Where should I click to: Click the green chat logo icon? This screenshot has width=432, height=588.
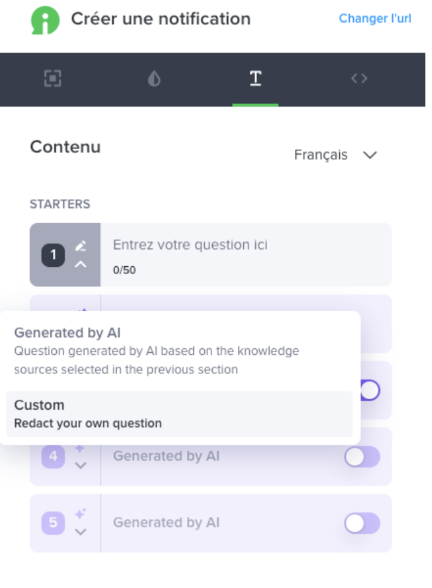(x=45, y=21)
